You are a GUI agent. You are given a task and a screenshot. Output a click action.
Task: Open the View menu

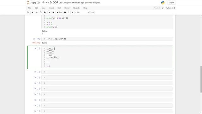[x=44, y=8]
